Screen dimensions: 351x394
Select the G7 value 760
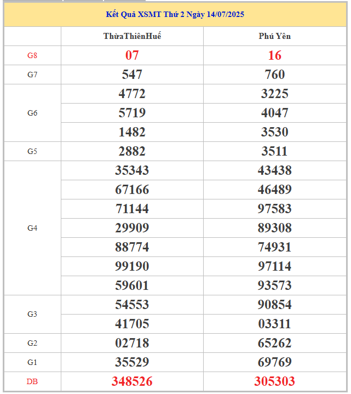(275, 75)
